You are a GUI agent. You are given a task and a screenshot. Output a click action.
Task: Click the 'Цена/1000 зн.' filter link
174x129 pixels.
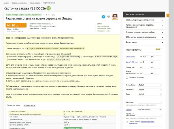pos(132,62)
